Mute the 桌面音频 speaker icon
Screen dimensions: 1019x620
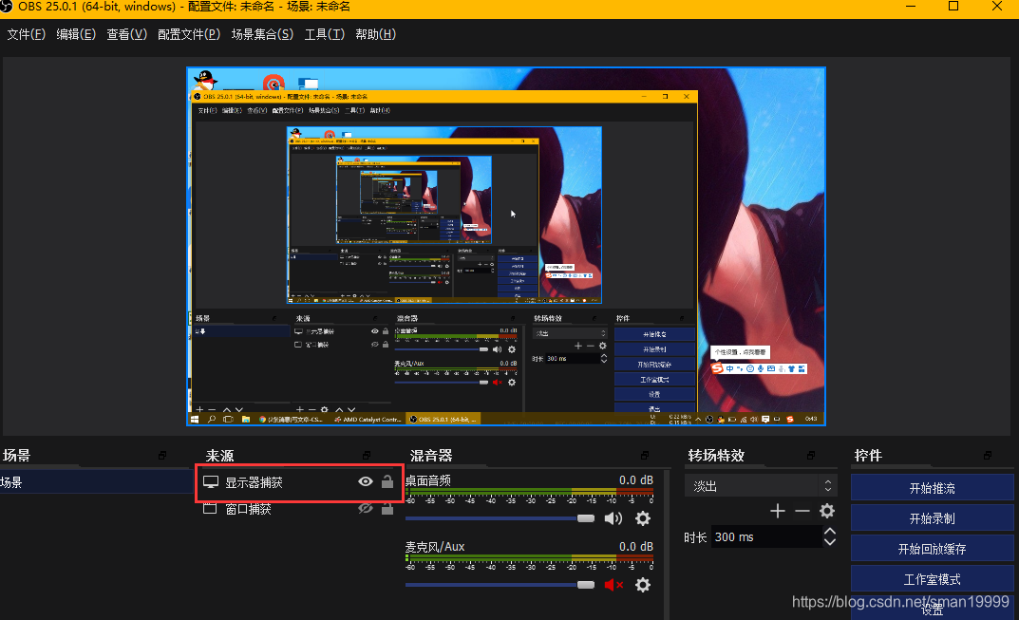pos(613,518)
